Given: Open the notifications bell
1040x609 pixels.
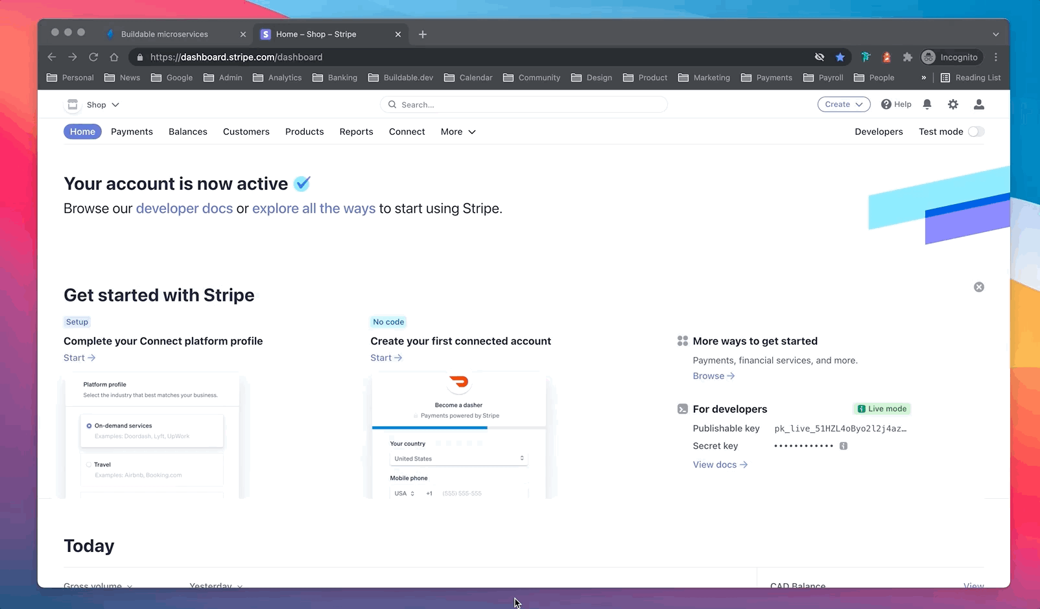Looking at the screenshot, I should [x=927, y=104].
